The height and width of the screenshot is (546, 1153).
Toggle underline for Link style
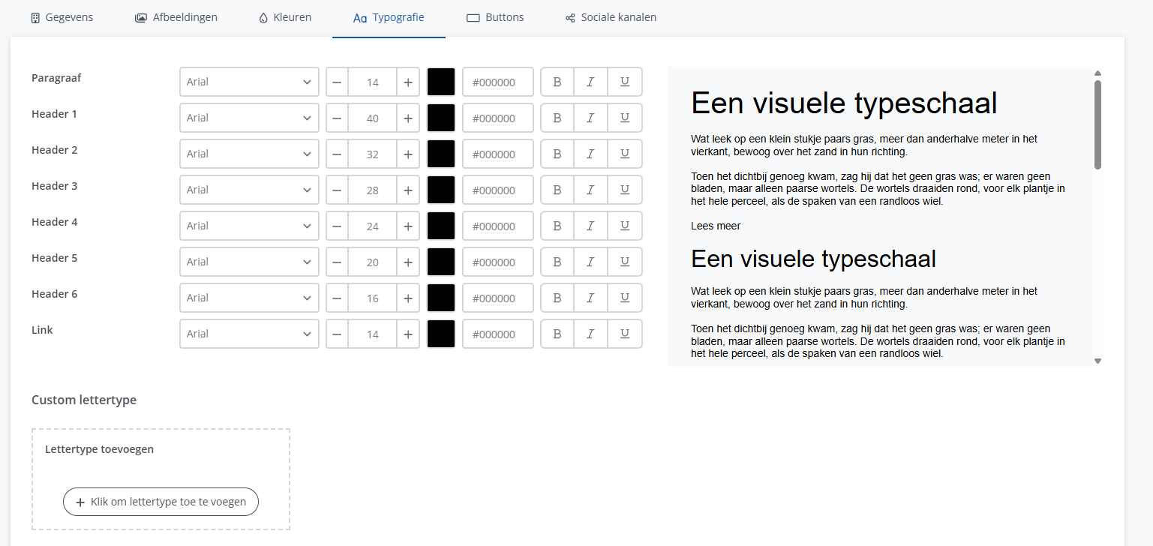624,334
